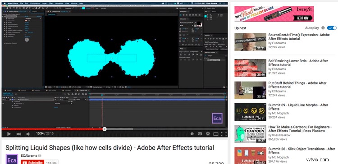Open Normal blend mode dropdown in timeline
Image resolution: width=338 pixels, height=164 pixels.
(x=64, y=104)
